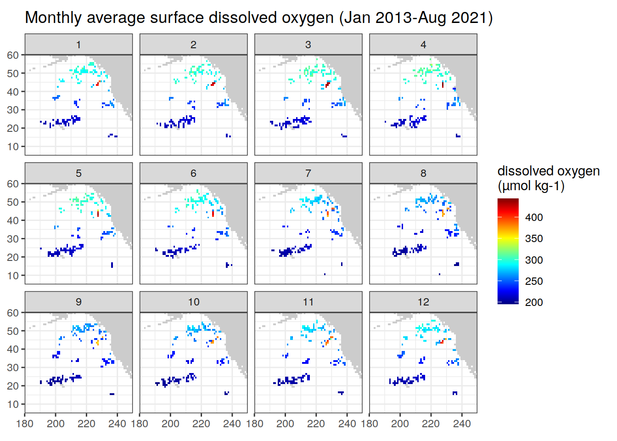
Task: Click the facet header labeled 7
Action: pyautogui.click(x=308, y=173)
